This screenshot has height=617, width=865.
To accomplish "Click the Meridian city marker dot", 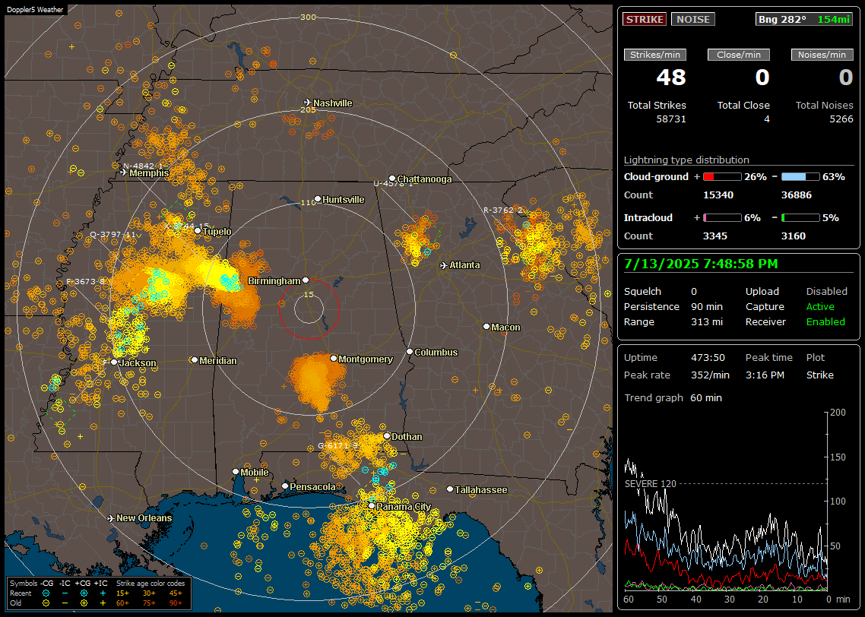I will [x=194, y=360].
